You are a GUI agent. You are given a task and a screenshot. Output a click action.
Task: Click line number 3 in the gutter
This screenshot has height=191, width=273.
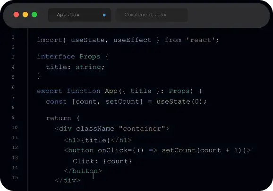coord(13,57)
